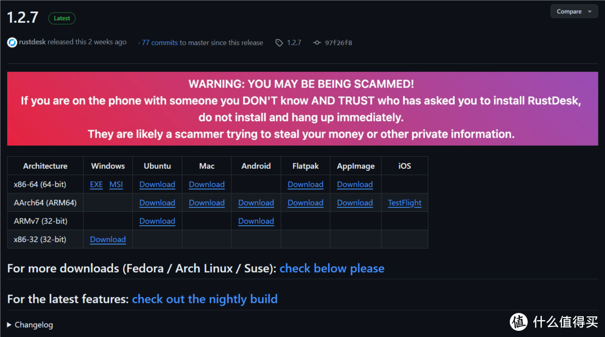Click the 'Flatpak' column header
Image resolution: width=605 pixels, height=337 pixels.
coord(306,166)
